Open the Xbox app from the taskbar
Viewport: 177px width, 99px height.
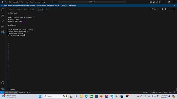[92, 96]
